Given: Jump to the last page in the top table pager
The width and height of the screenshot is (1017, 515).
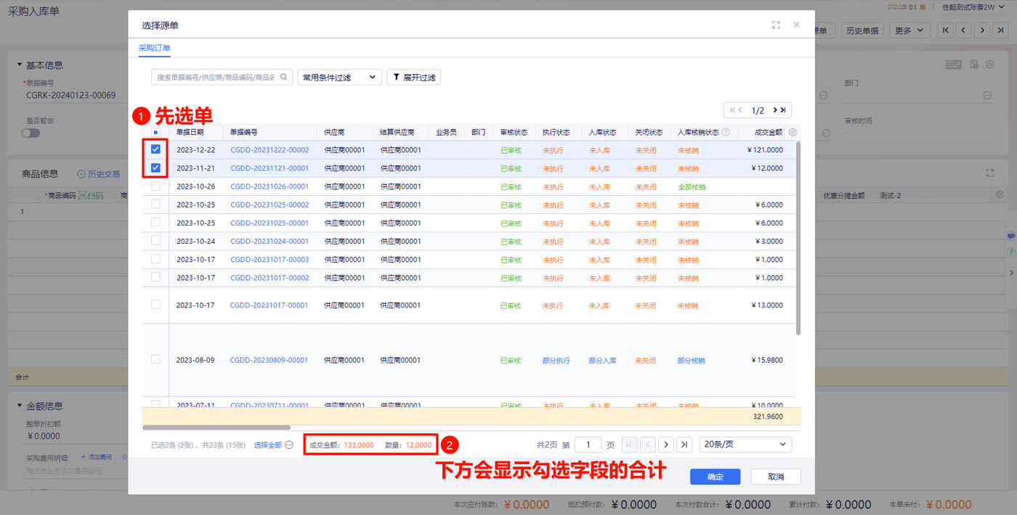Looking at the screenshot, I should [784, 110].
